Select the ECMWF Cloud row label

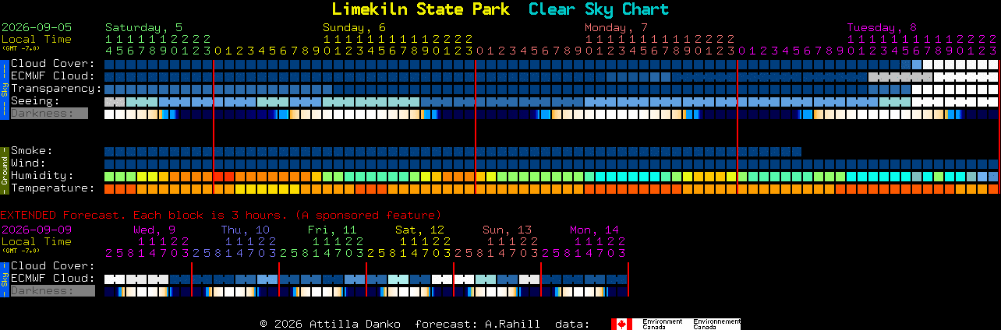pos(53,76)
